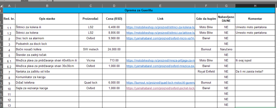Select column B header
The image size is (277, 108).
47,6
